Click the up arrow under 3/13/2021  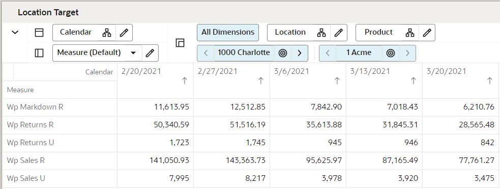414,81
